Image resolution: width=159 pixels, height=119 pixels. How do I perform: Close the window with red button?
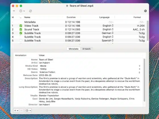[x=13, y=6]
